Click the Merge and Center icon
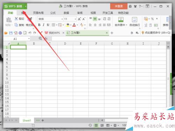Viewport: 175px width, 131px height. 121,20
